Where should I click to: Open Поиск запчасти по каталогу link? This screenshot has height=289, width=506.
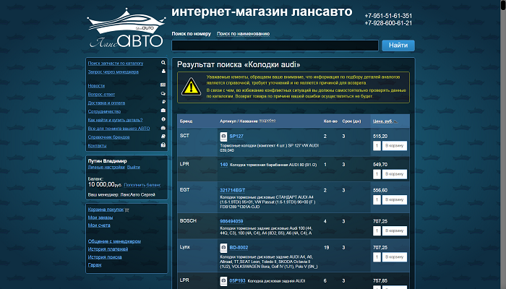[116, 64]
